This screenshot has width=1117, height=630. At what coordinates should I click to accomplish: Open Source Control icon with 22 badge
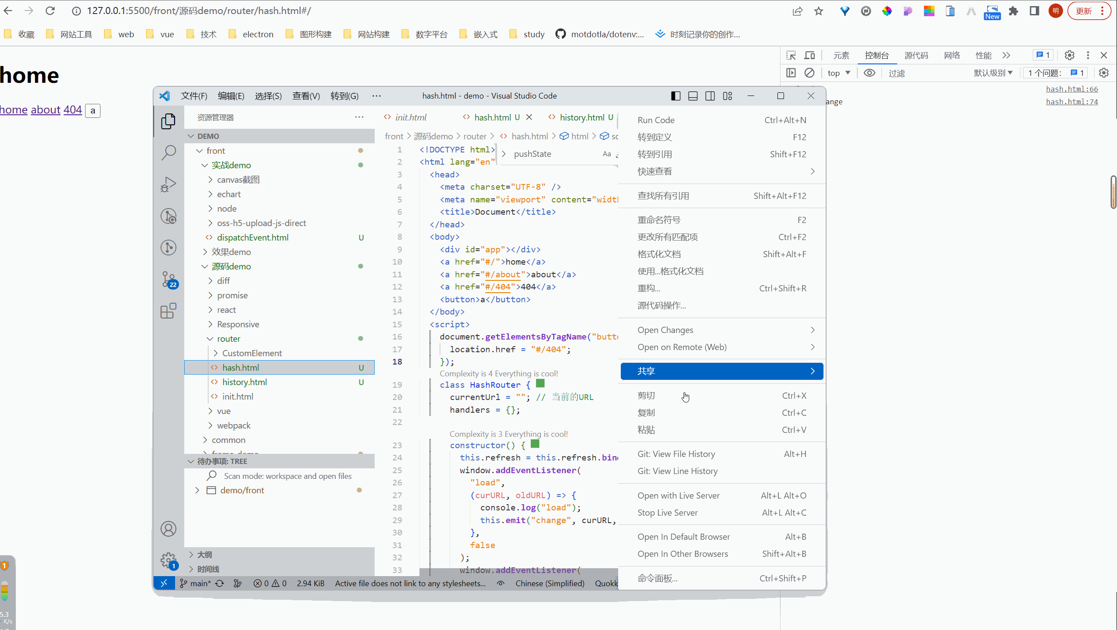point(168,279)
